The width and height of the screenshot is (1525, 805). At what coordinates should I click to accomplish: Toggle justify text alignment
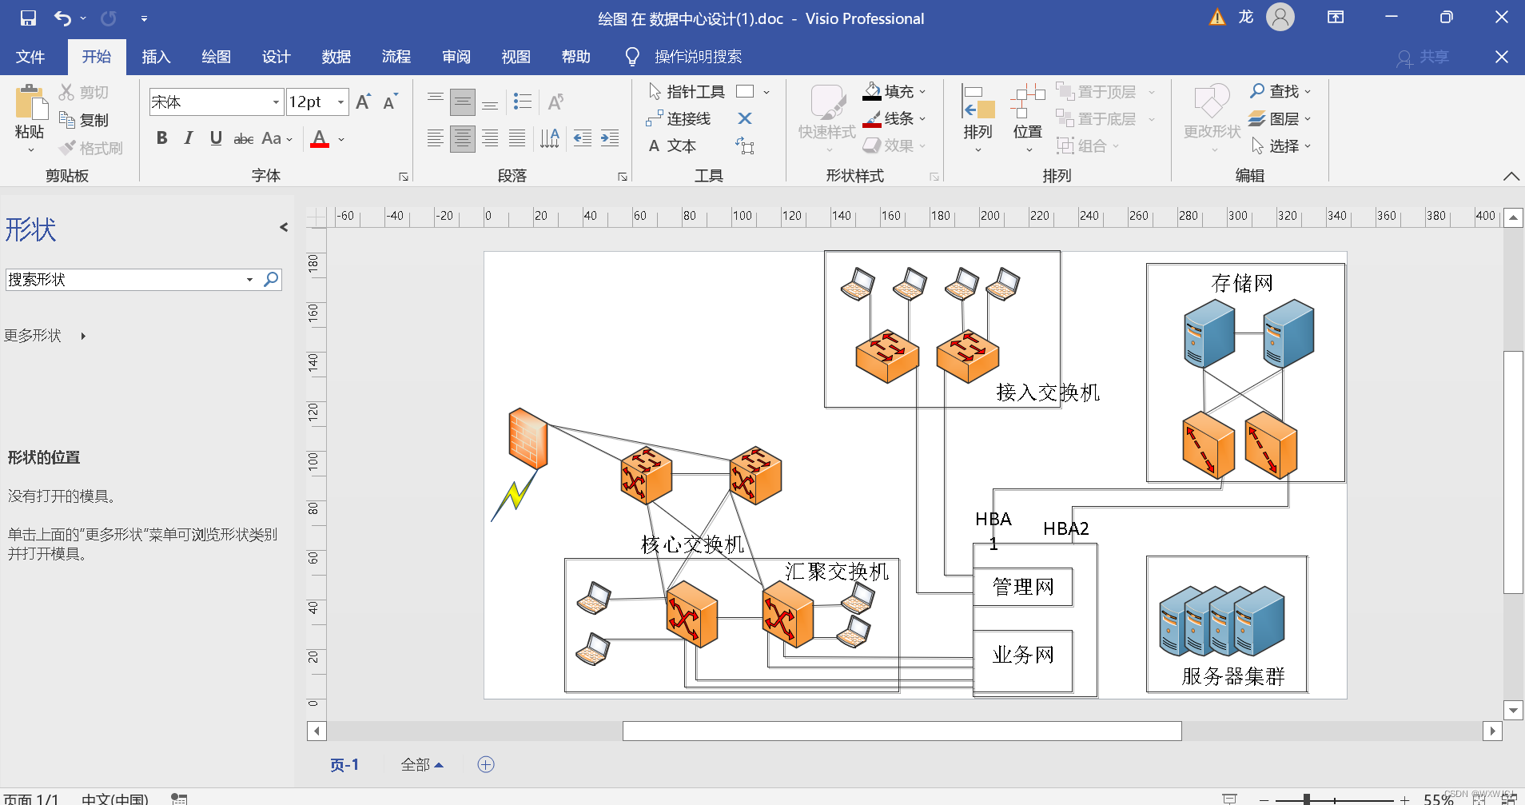(x=517, y=139)
